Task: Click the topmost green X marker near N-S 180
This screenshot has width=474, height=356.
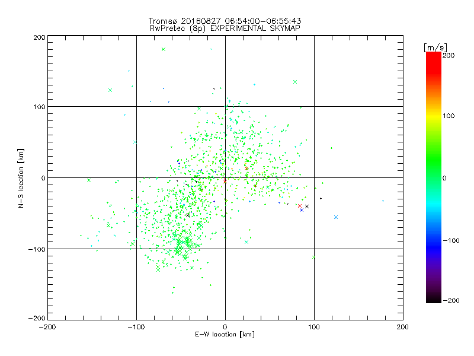Action: pos(164,49)
